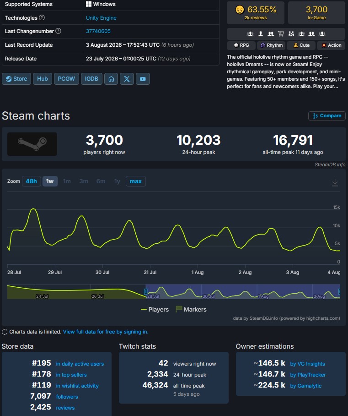
Task: Click the Windows logo under Supported Systems
Action: pyautogui.click(x=88, y=4)
